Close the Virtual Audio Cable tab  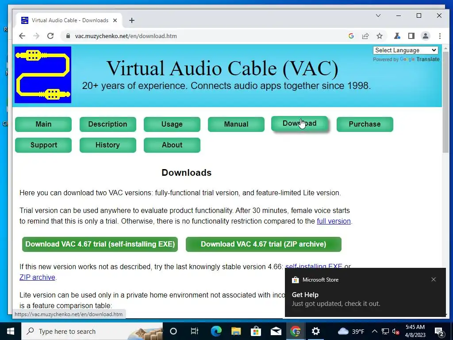point(115,20)
